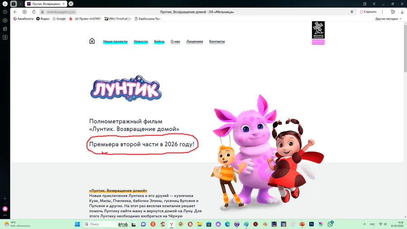This screenshot has height=229, width=407.
Task: Open the Windows Start button
Action: [77, 224]
